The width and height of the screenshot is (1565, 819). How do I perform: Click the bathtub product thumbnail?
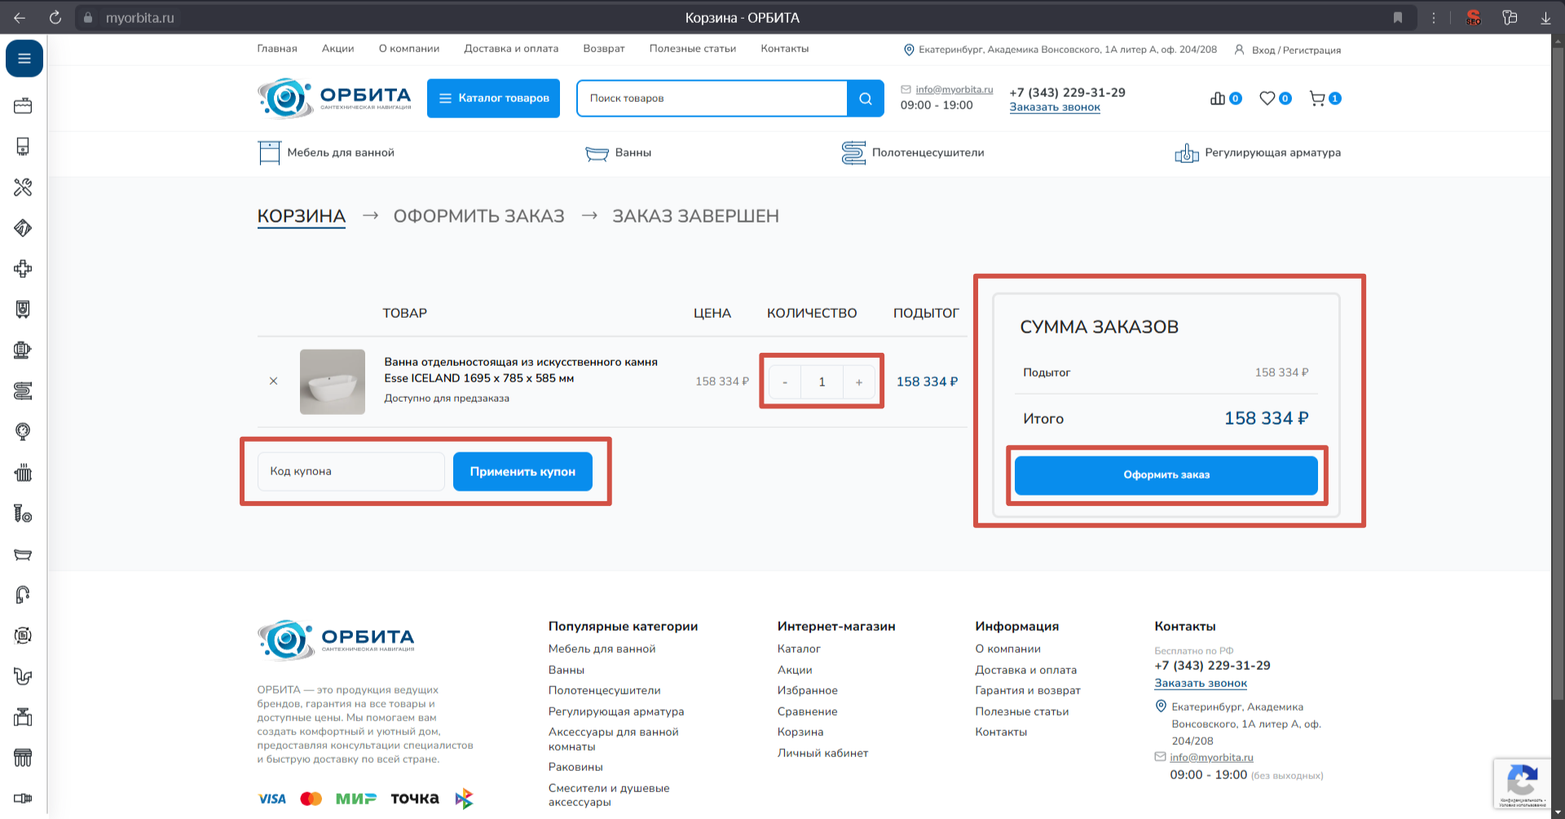(x=333, y=382)
